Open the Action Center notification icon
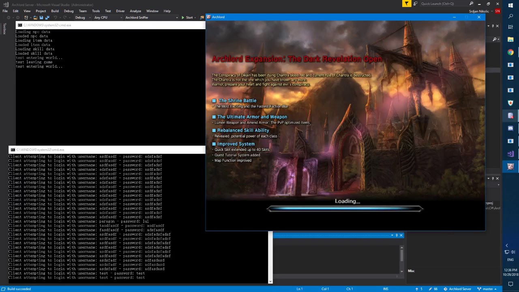This screenshot has height=292, width=519. [x=510, y=284]
